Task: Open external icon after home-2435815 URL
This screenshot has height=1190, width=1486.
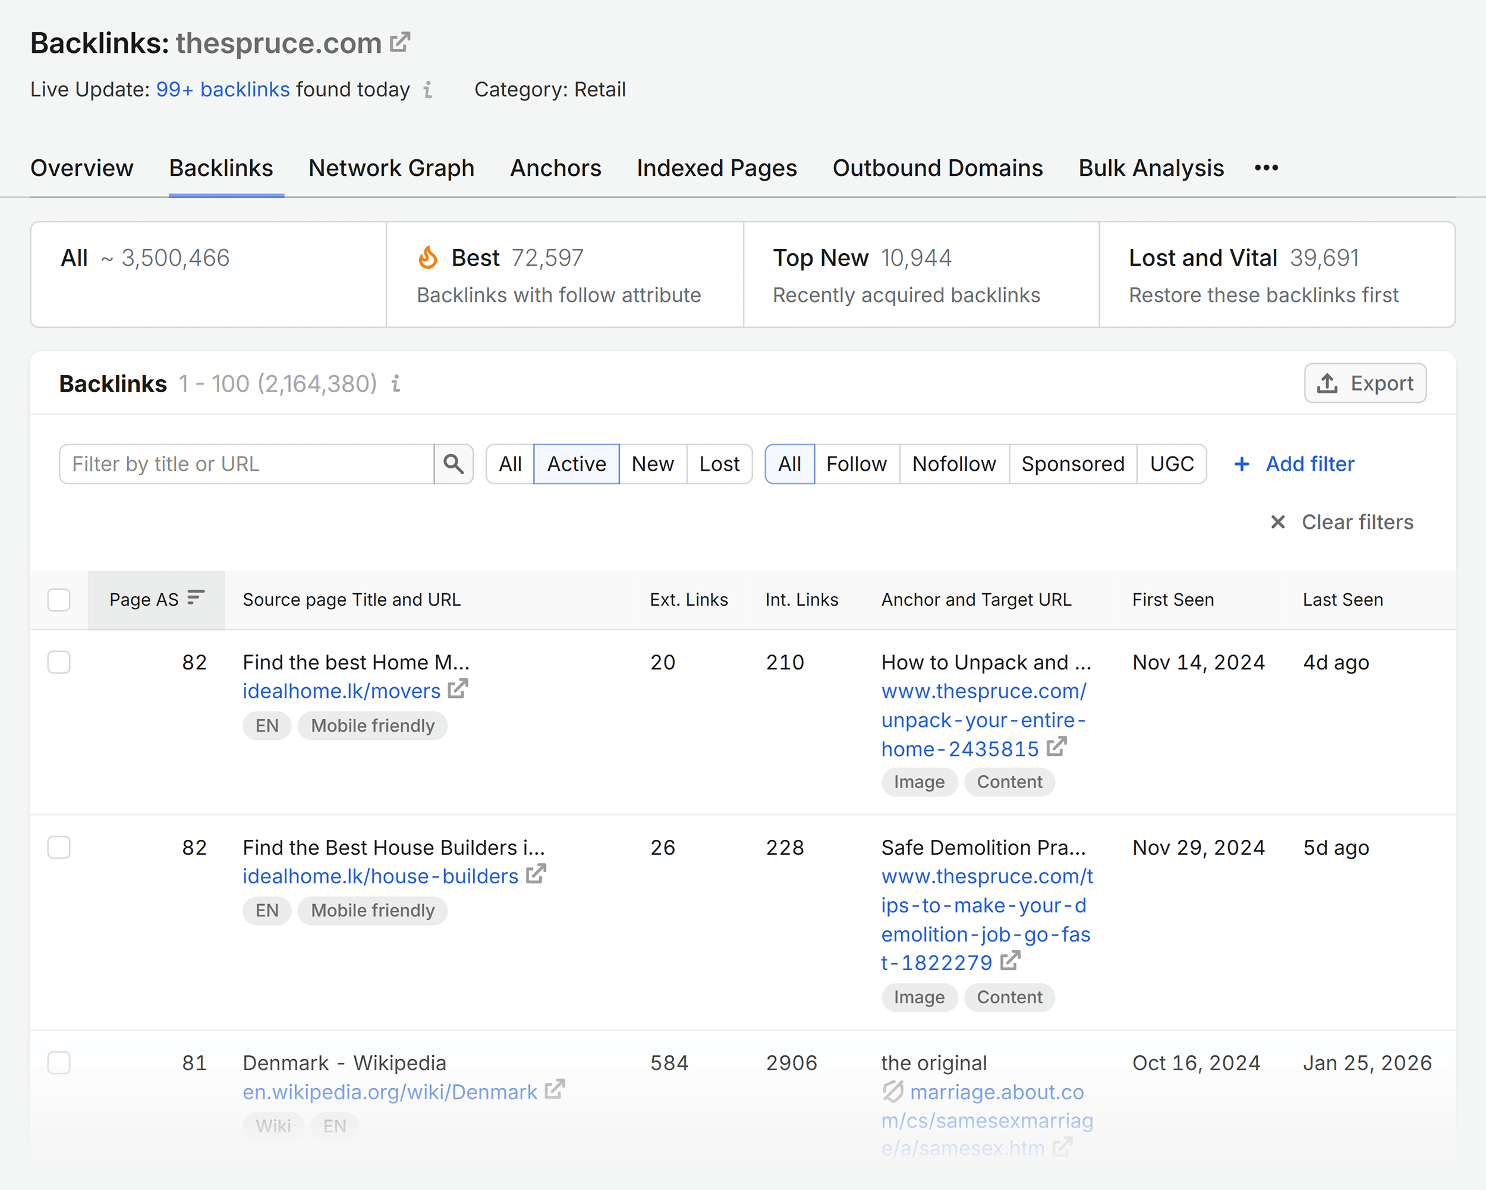Action: [x=1057, y=747]
